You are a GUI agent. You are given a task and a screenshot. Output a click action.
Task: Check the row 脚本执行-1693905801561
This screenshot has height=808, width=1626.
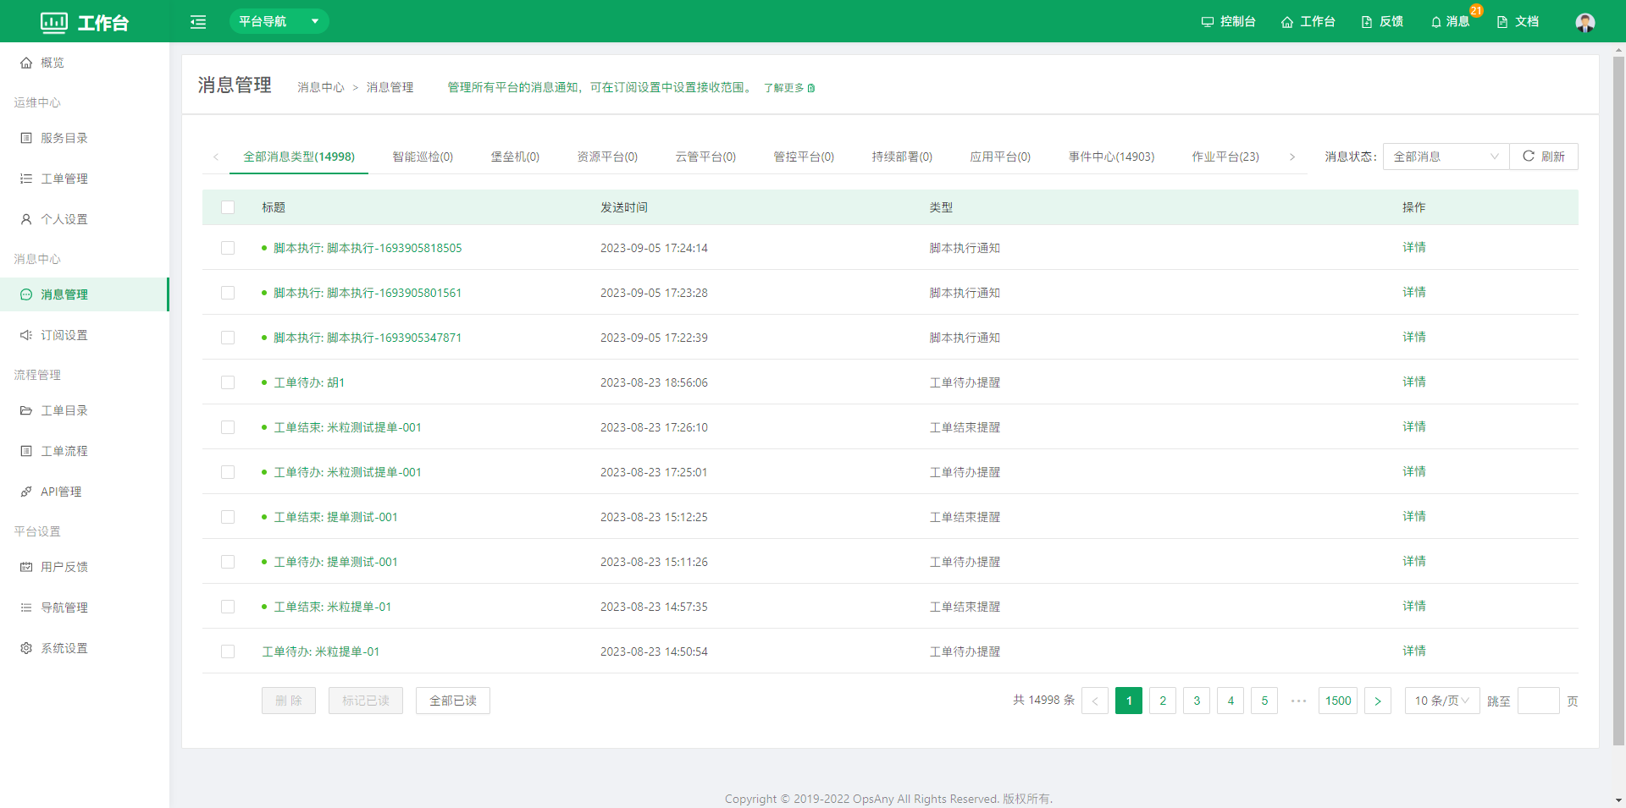coord(228,293)
